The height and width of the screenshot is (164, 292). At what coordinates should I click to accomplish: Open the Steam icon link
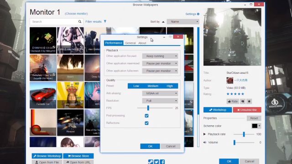(x=151, y=162)
